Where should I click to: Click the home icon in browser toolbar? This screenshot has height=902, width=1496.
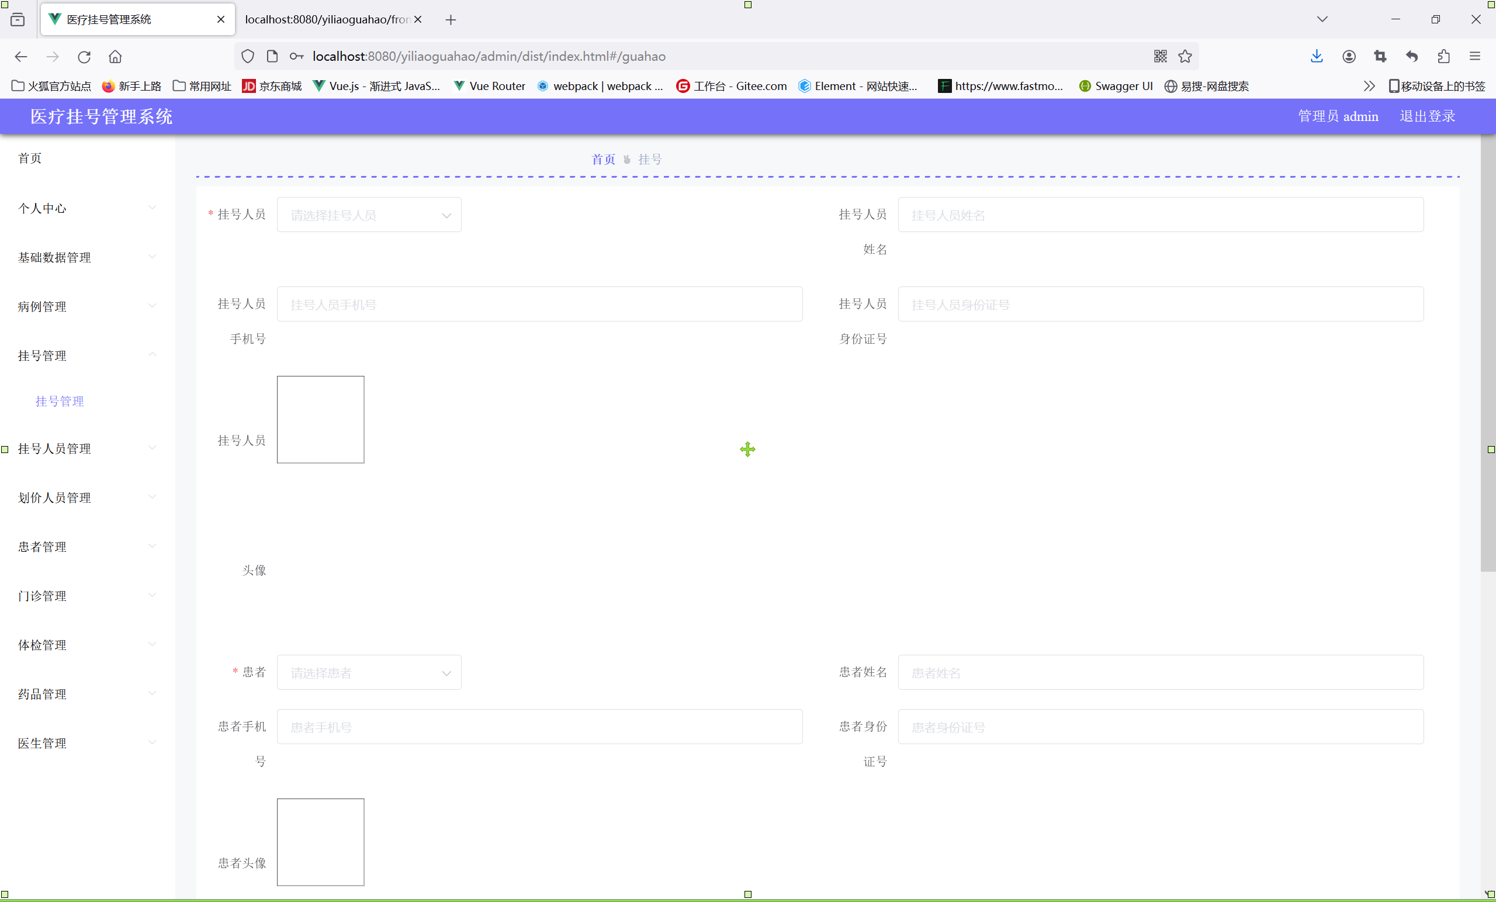115,57
